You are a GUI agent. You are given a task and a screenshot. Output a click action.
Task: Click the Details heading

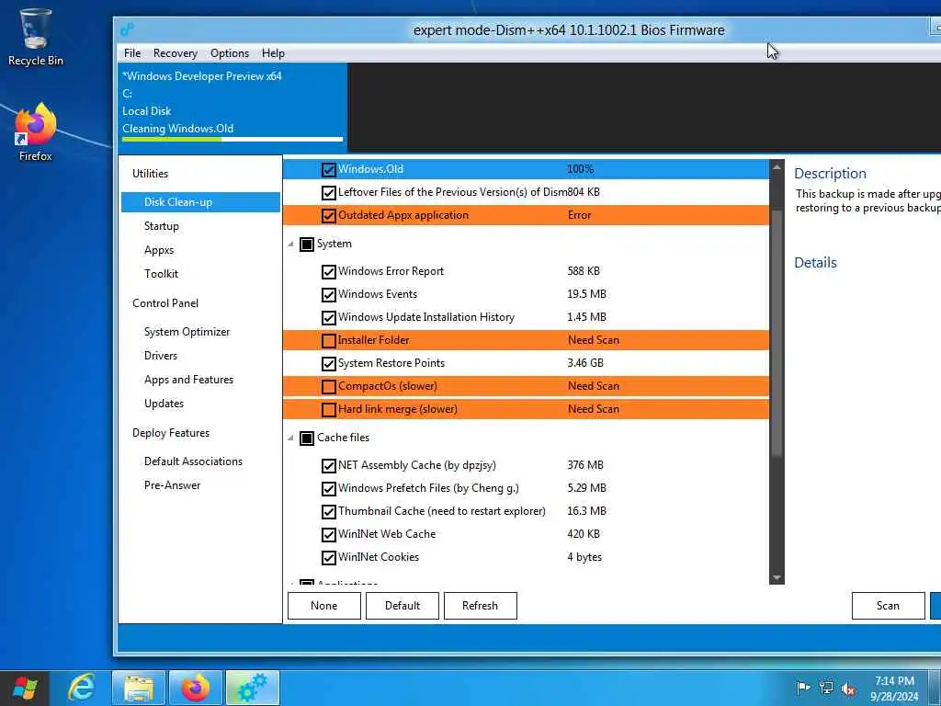tap(815, 262)
